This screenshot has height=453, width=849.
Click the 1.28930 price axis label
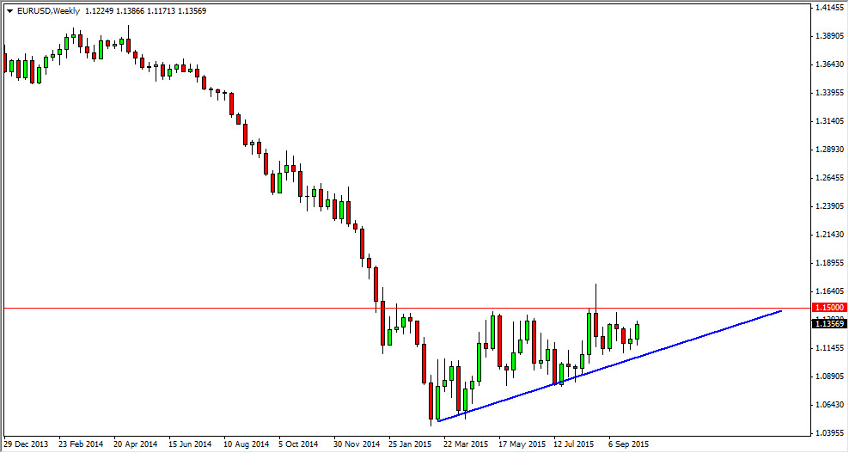point(831,150)
